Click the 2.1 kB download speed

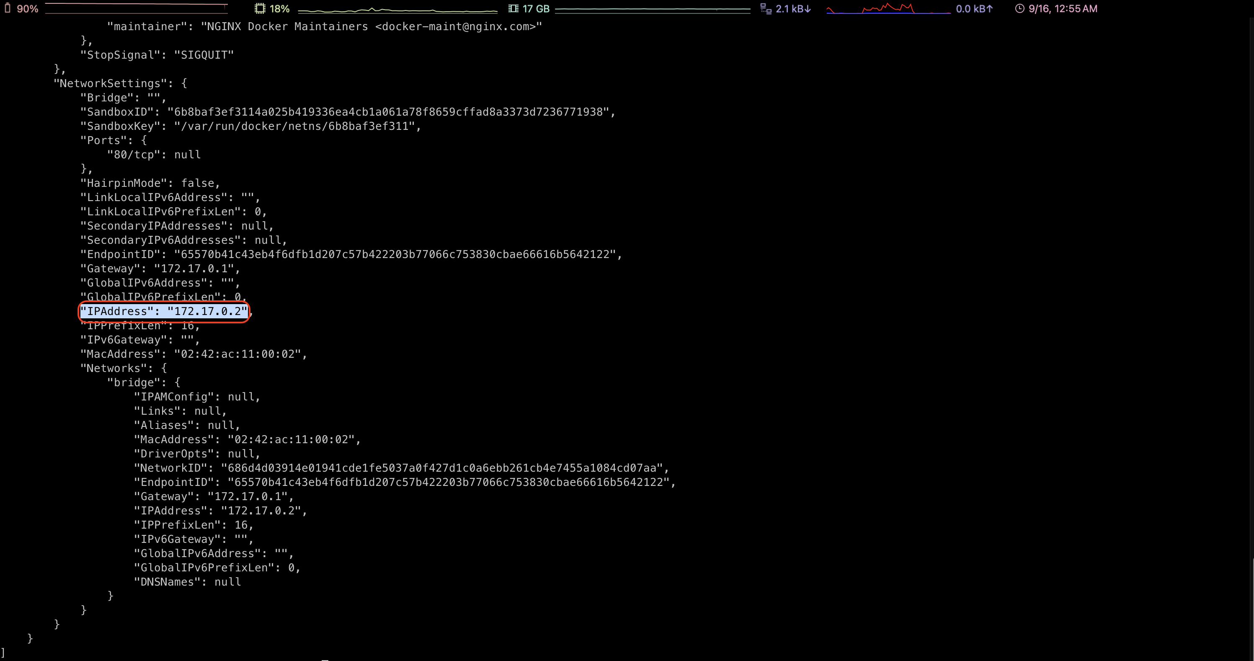point(793,9)
